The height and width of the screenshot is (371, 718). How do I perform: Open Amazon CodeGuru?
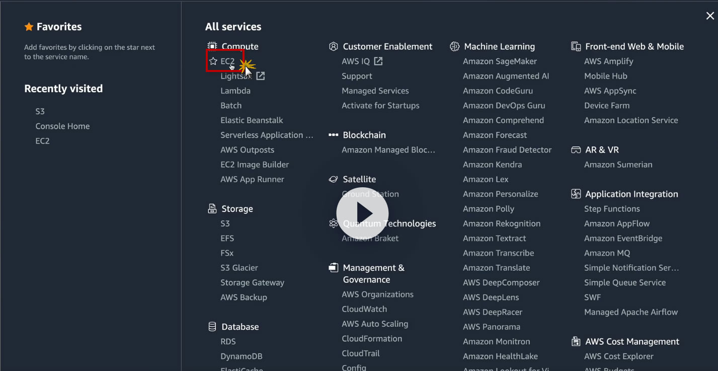pyautogui.click(x=498, y=91)
